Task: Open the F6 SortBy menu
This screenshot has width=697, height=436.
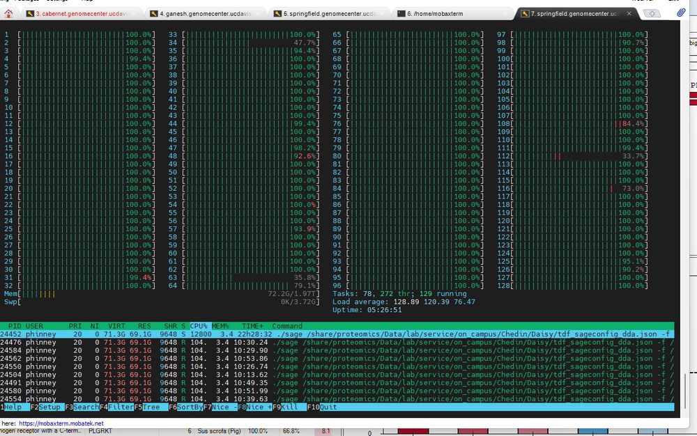Action: click(186, 407)
